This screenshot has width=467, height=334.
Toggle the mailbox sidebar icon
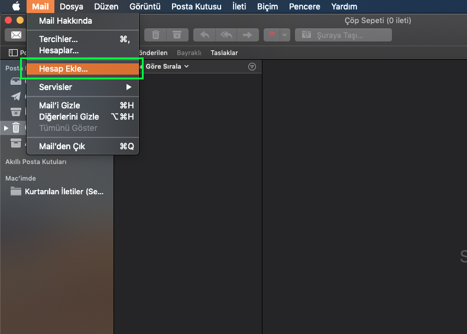click(x=13, y=53)
